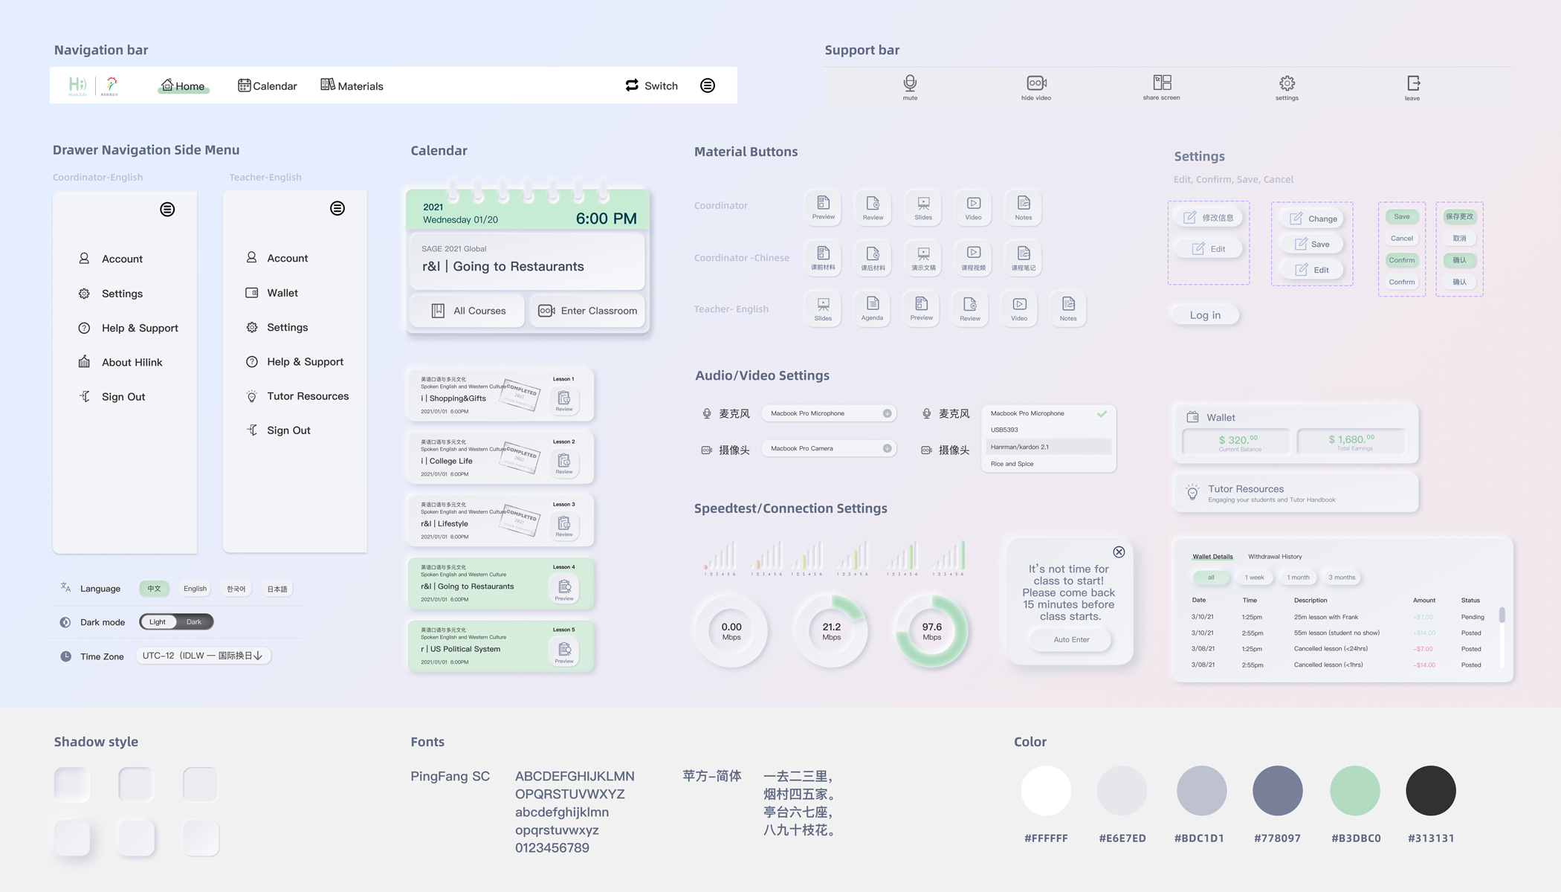The image size is (1561, 892).
Task: Click the Enter Classroom button
Action: [588, 311]
